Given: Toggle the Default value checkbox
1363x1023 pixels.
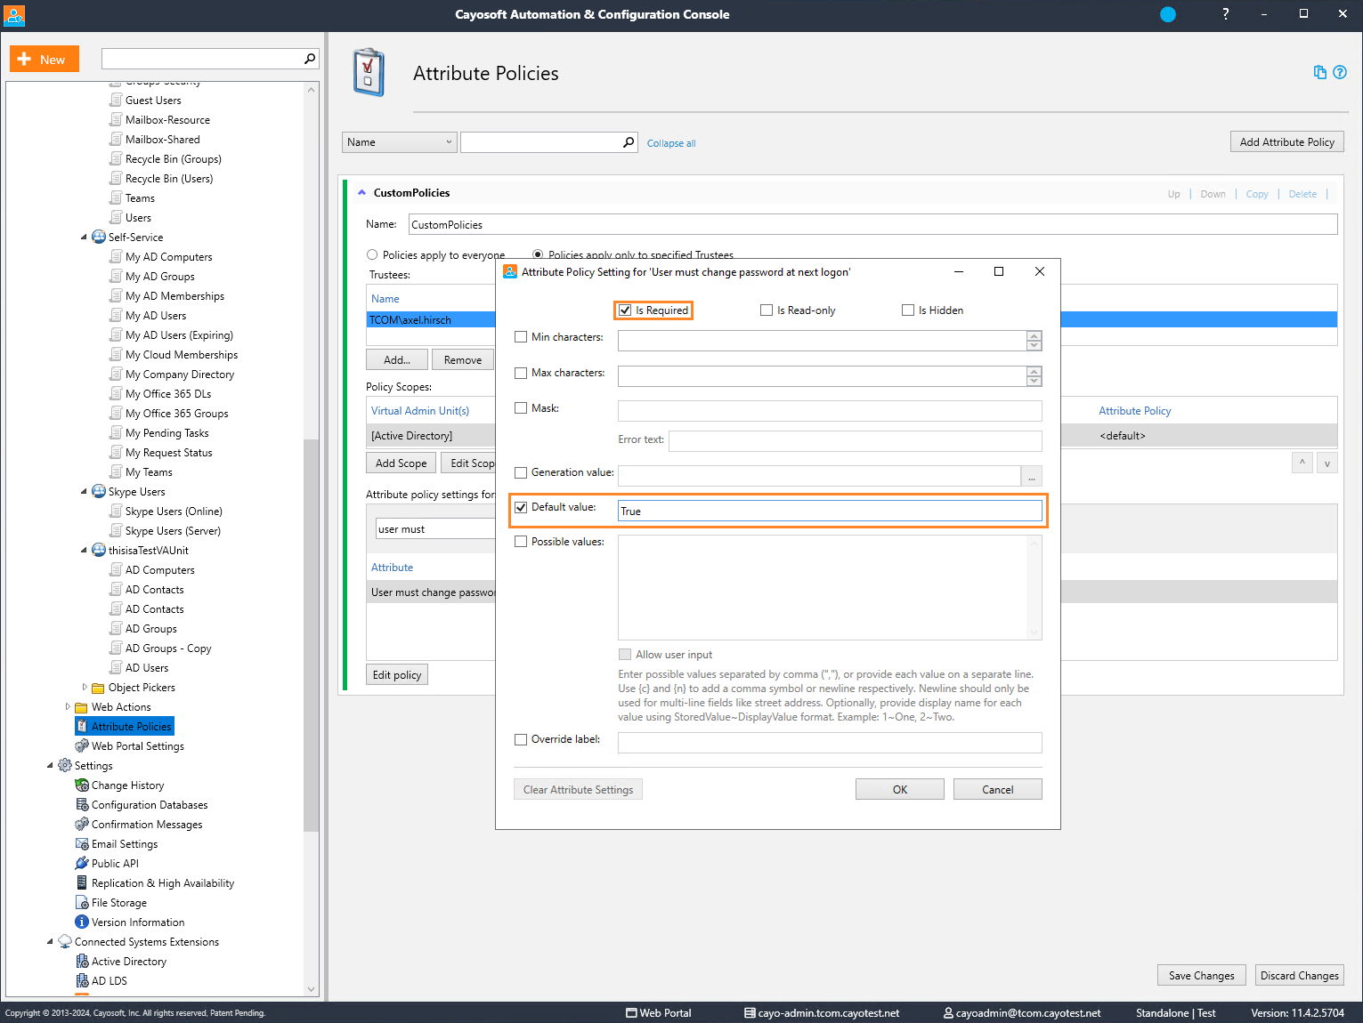Looking at the screenshot, I should [x=521, y=507].
